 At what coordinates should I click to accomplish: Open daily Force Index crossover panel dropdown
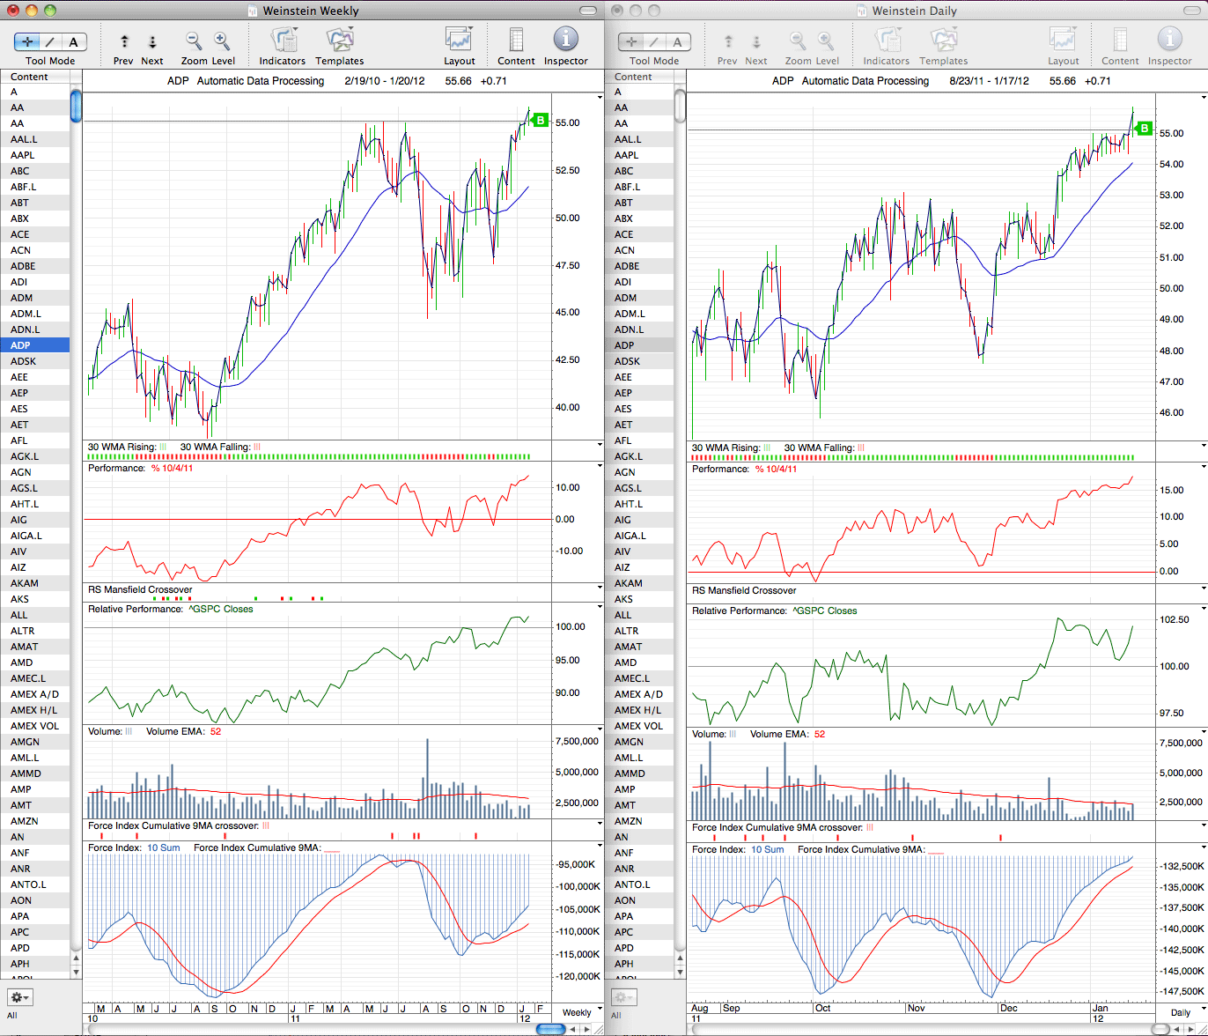click(1204, 826)
